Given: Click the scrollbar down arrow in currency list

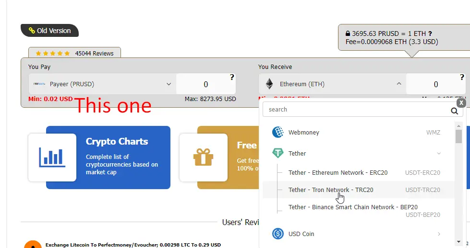Looking at the screenshot, I should 458,241.
